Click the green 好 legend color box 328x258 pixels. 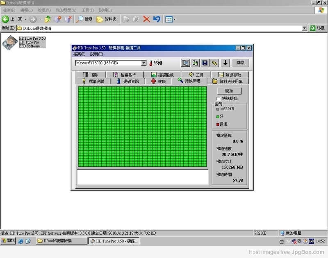[218, 117]
